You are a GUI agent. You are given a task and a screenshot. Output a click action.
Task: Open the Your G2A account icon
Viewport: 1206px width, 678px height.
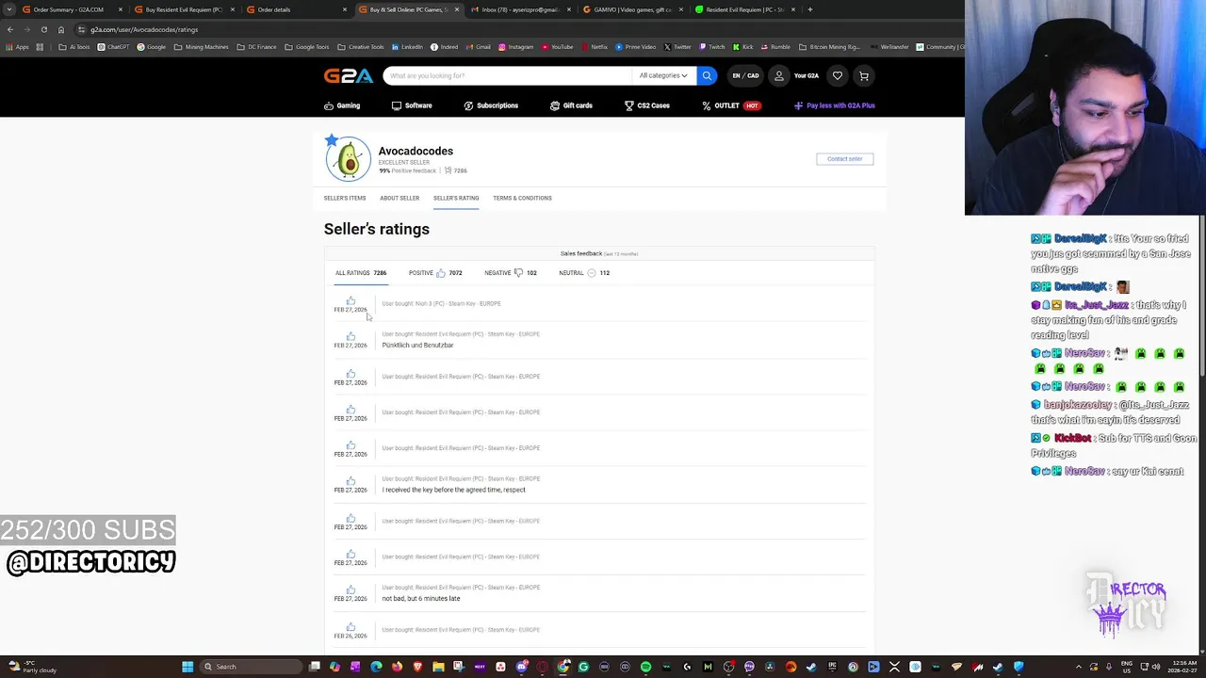pos(779,75)
